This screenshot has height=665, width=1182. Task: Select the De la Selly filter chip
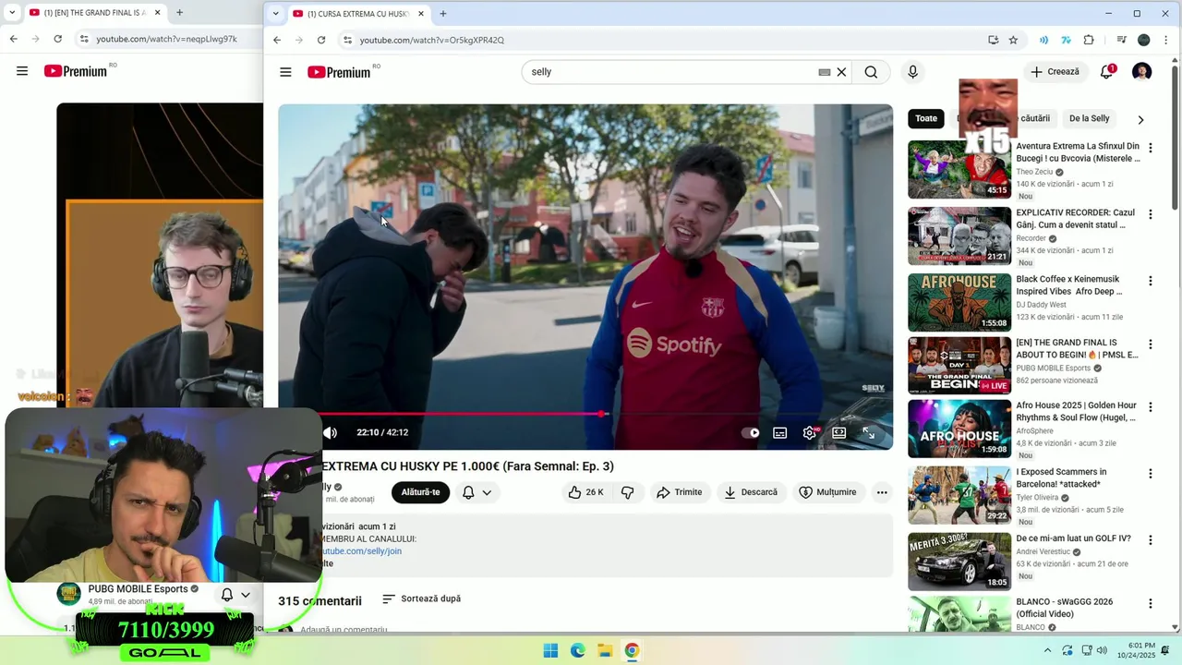(1089, 118)
